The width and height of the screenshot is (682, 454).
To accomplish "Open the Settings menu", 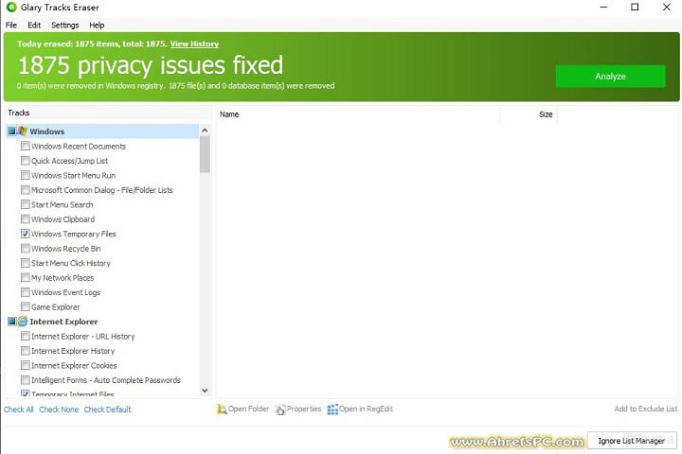I will click(x=64, y=26).
